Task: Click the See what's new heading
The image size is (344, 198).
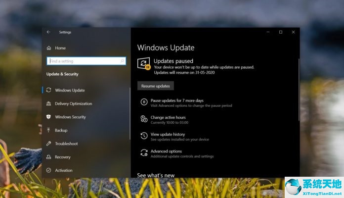Action: click(x=156, y=175)
